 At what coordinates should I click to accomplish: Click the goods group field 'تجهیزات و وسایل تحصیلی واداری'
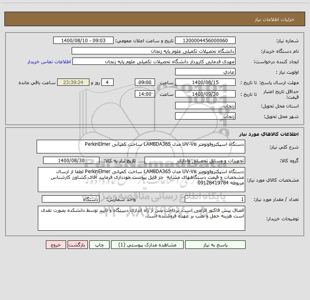[x=195, y=160]
